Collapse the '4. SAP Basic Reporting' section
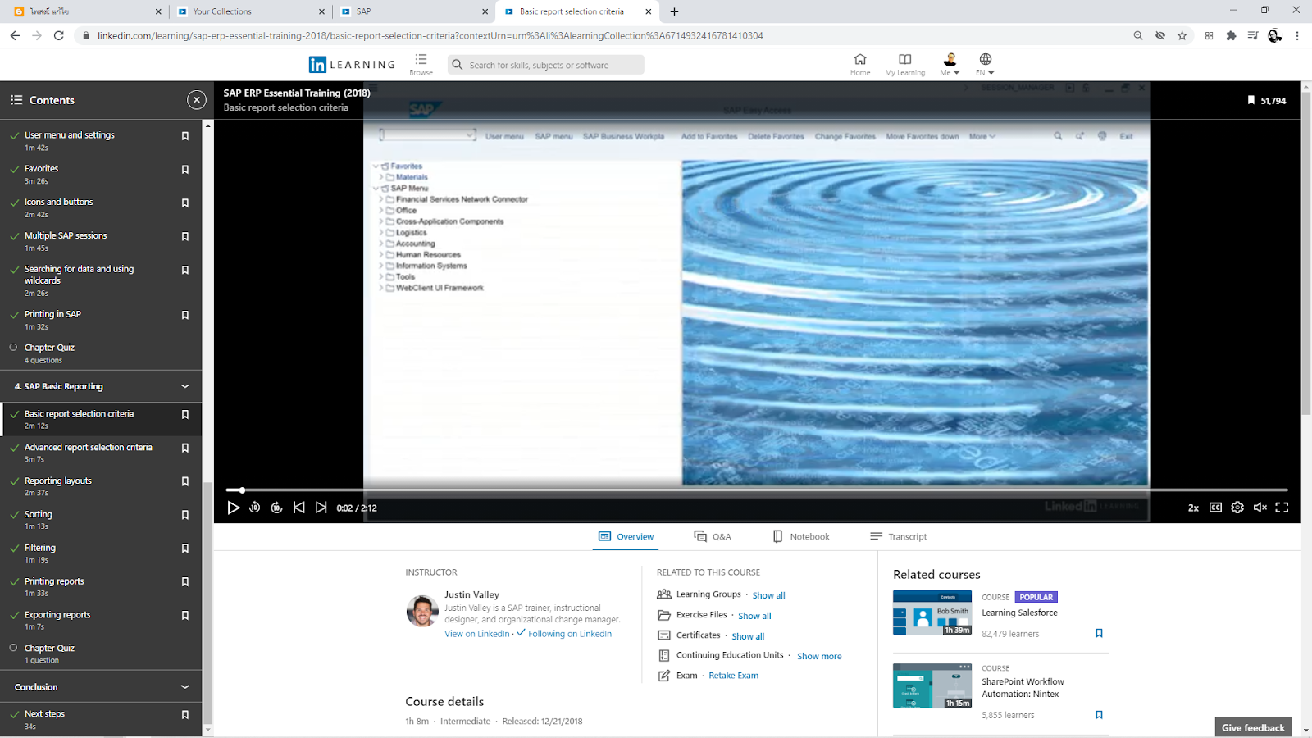The width and height of the screenshot is (1312, 738). 185,386
